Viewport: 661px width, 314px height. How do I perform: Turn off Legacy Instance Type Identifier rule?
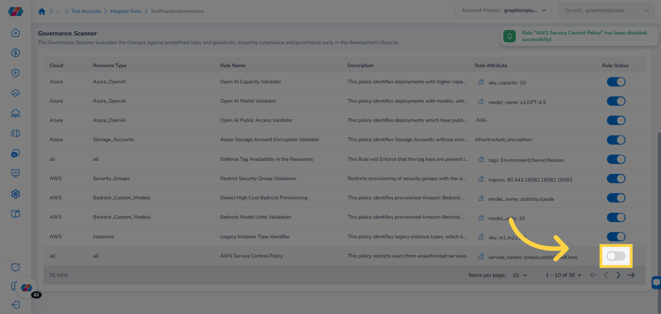616,237
